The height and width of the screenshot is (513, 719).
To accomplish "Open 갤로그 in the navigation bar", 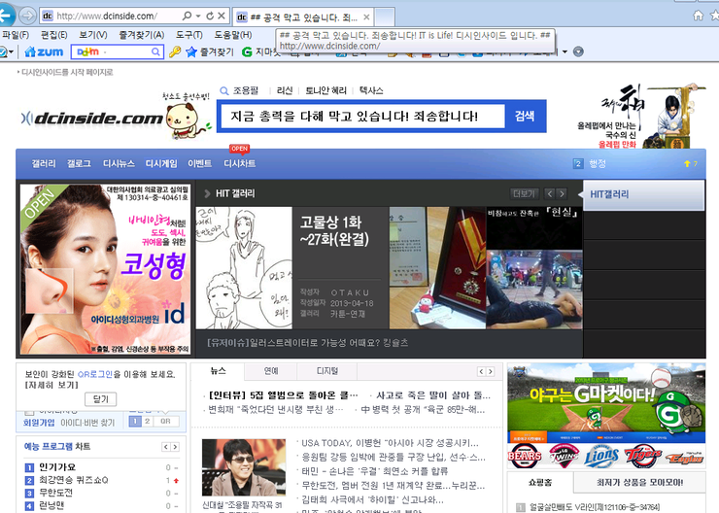I will 79,163.
